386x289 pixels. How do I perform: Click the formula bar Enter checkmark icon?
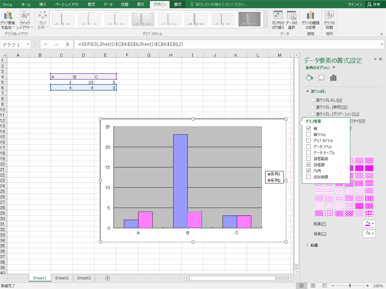(x=57, y=45)
